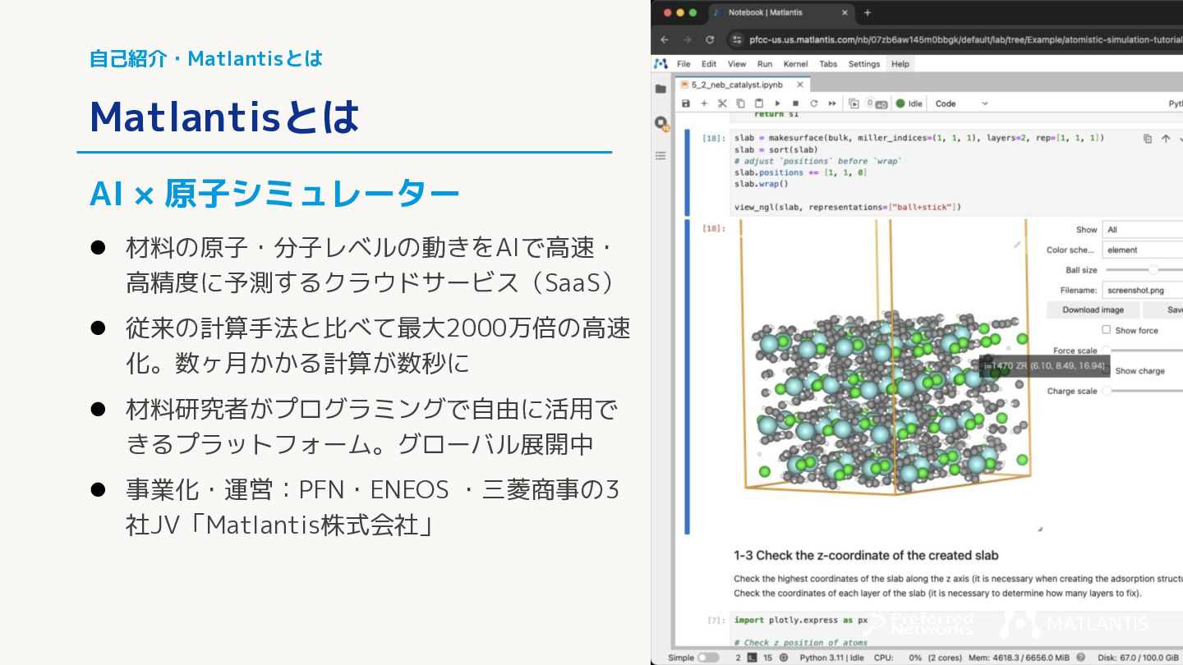Image resolution: width=1183 pixels, height=665 pixels.
Task: Go forward in the browser
Action: (x=688, y=39)
